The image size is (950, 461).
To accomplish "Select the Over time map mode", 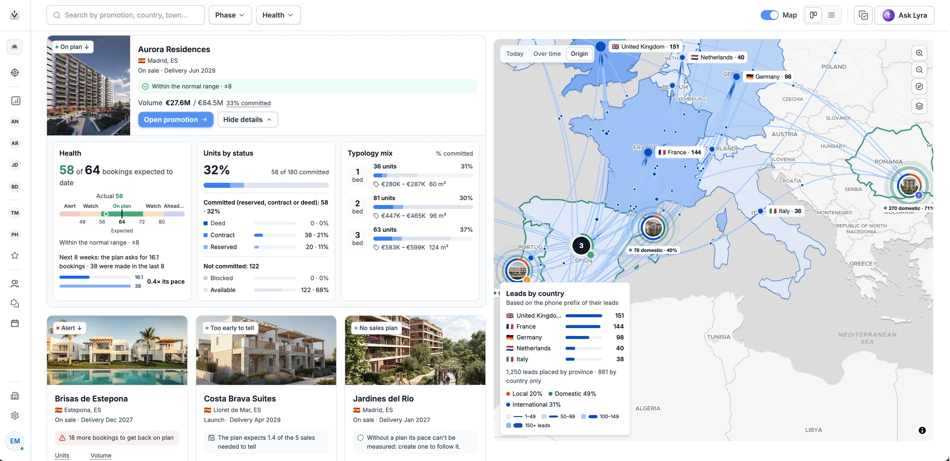I will point(547,54).
